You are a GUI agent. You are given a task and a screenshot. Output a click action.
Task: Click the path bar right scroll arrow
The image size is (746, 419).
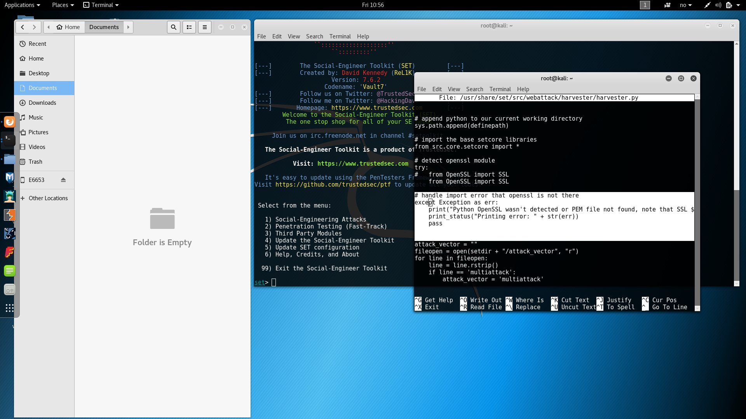click(128, 27)
